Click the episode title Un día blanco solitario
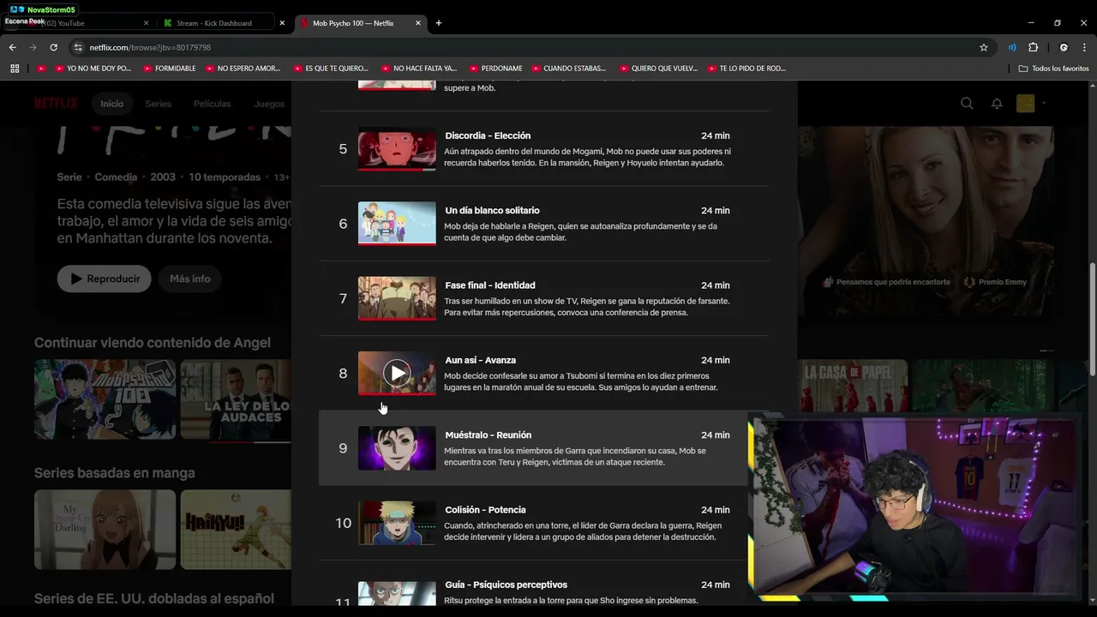The height and width of the screenshot is (617, 1097). 492,210
